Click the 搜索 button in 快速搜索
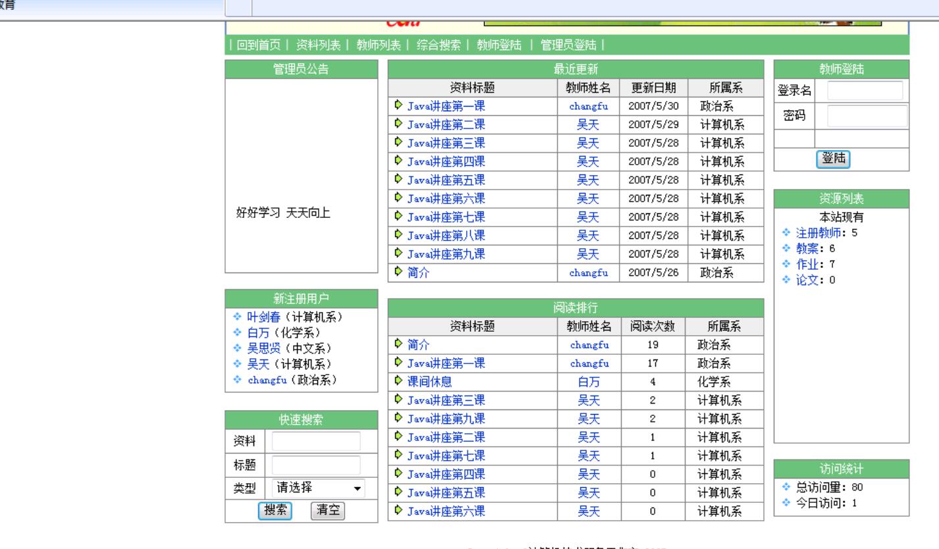 coord(275,511)
